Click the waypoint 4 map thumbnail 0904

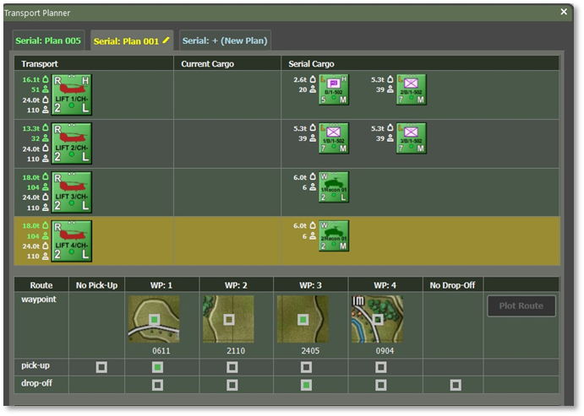(x=377, y=319)
